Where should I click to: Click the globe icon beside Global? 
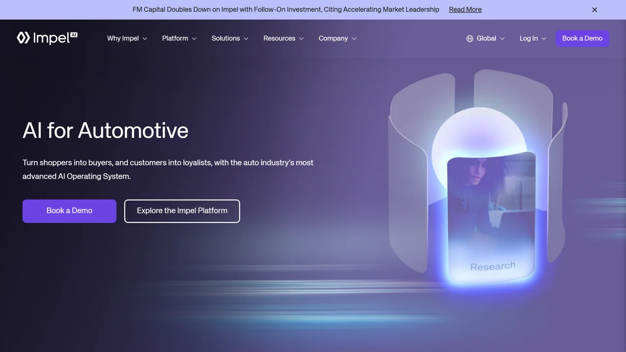click(469, 39)
